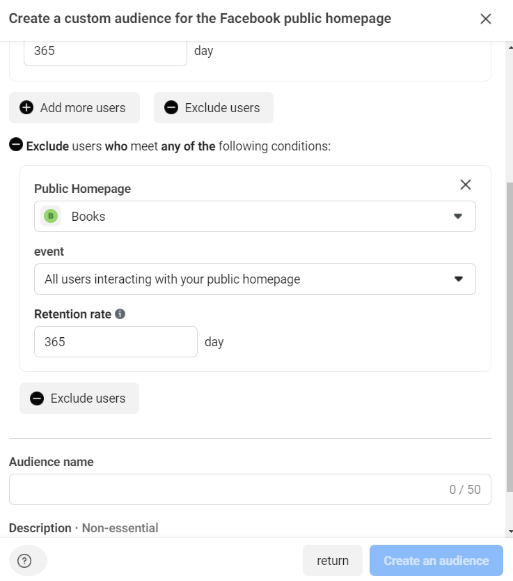Image resolution: width=513 pixels, height=581 pixels.
Task: Click the Add more users button
Action: tap(74, 107)
